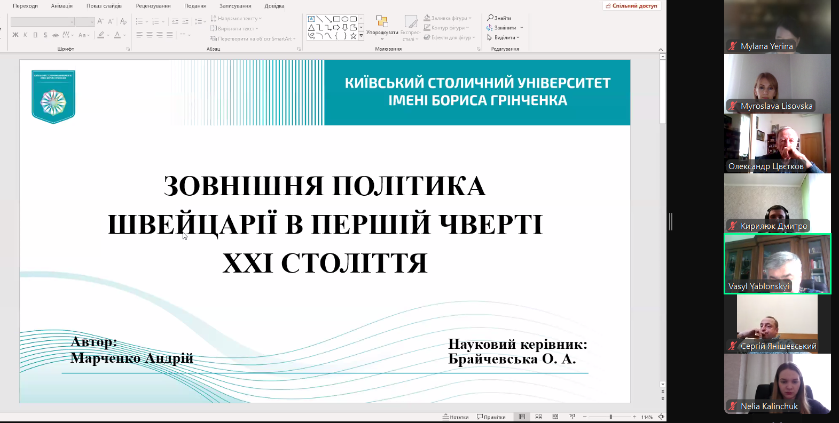
Task: Open the Анімація ribbon tab
Action: [61, 6]
